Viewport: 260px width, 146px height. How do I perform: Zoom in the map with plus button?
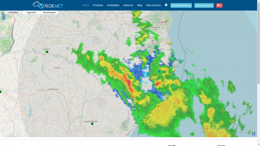point(3,14)
